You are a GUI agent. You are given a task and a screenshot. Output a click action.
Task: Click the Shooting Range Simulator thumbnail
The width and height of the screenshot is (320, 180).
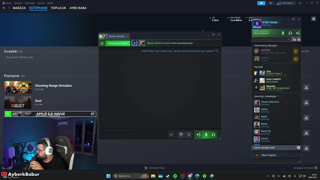coord(18,87)
